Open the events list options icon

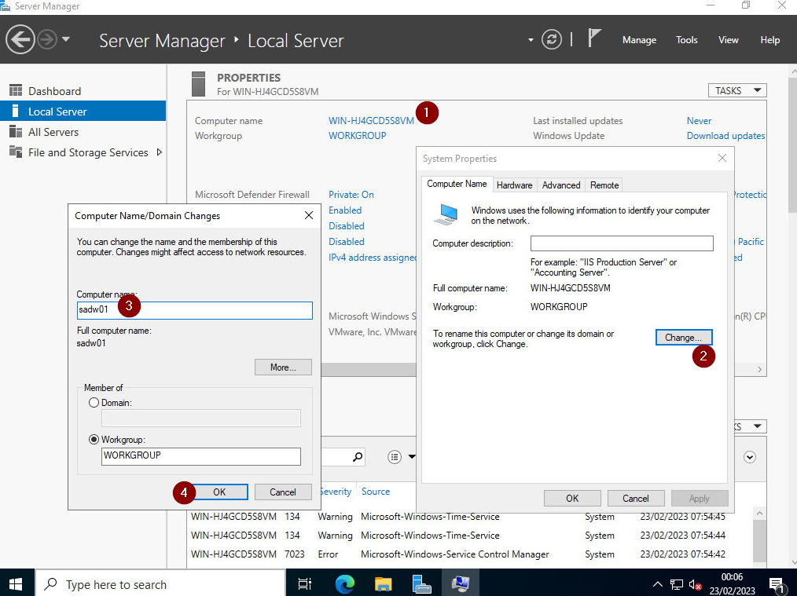[395, 457]
